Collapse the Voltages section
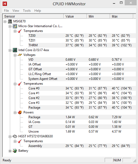This screenshot has width=138, height=164. pyautogui.click(x=15, y=55)
